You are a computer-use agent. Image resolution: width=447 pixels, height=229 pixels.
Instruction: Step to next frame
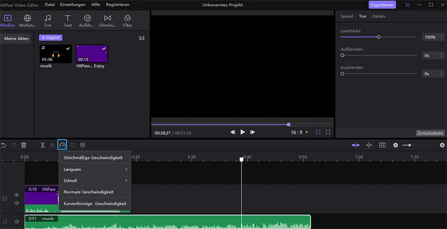pyautogui.click(x=253, y=132)
